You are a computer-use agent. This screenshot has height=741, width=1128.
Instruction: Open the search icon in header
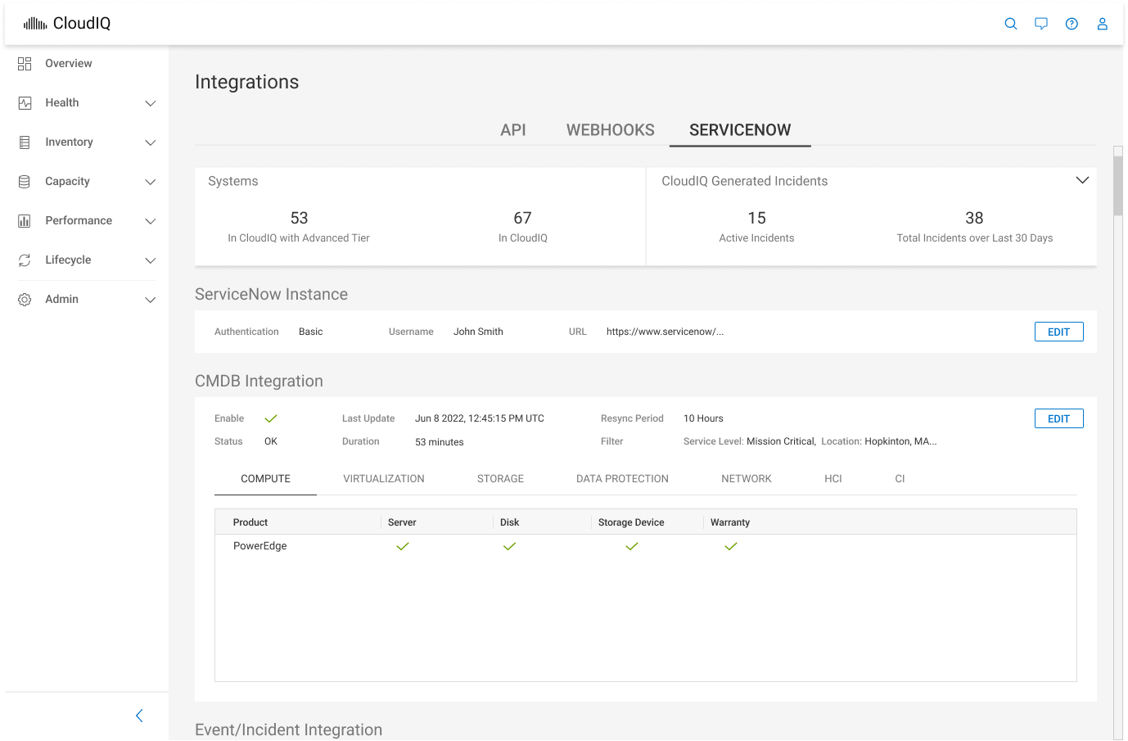pos(1011,24)
